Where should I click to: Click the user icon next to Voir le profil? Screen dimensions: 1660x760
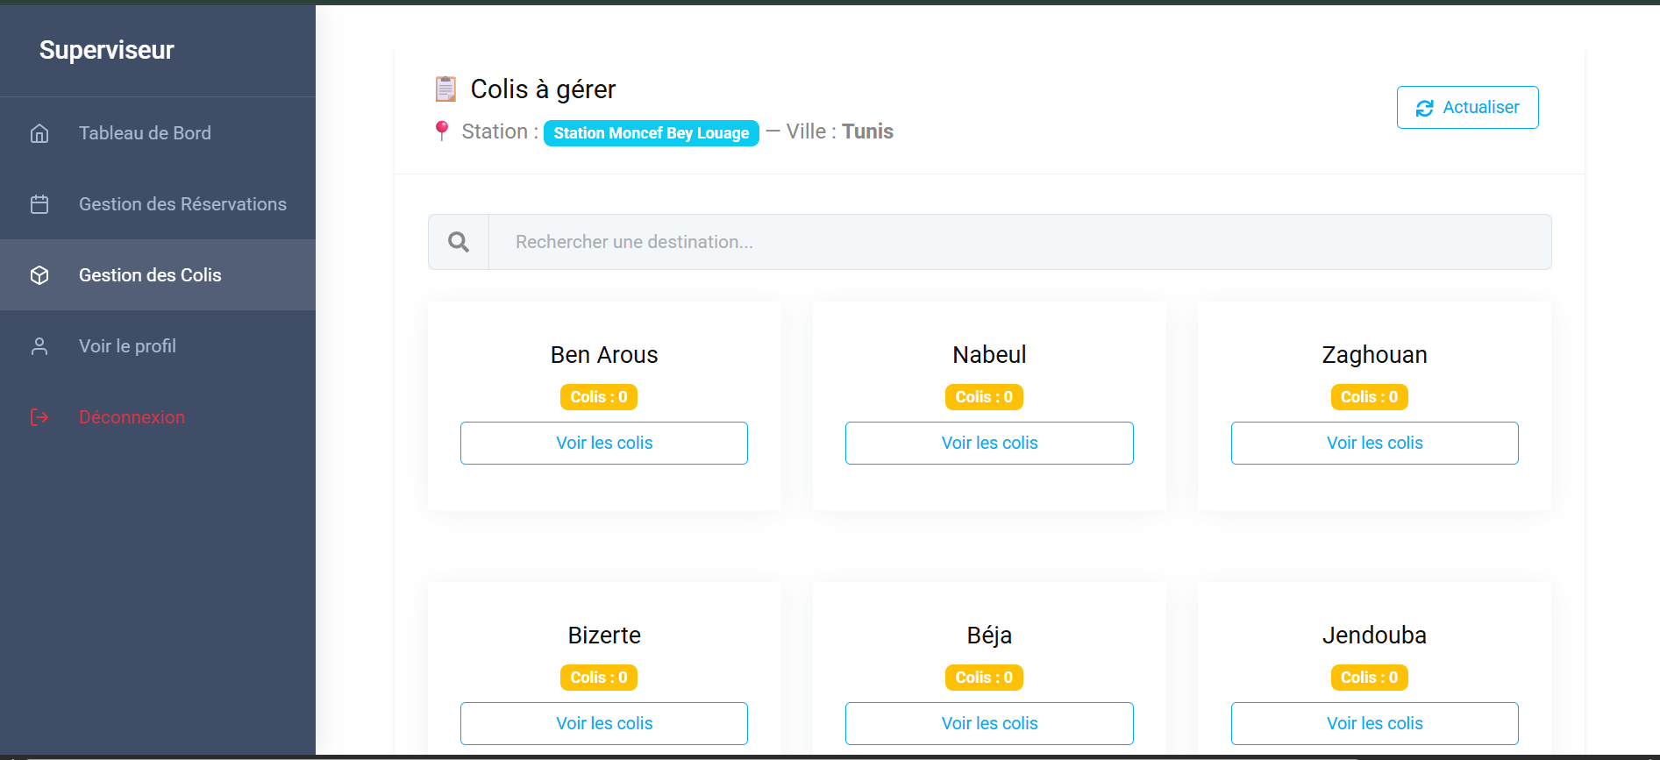point(39,346)
